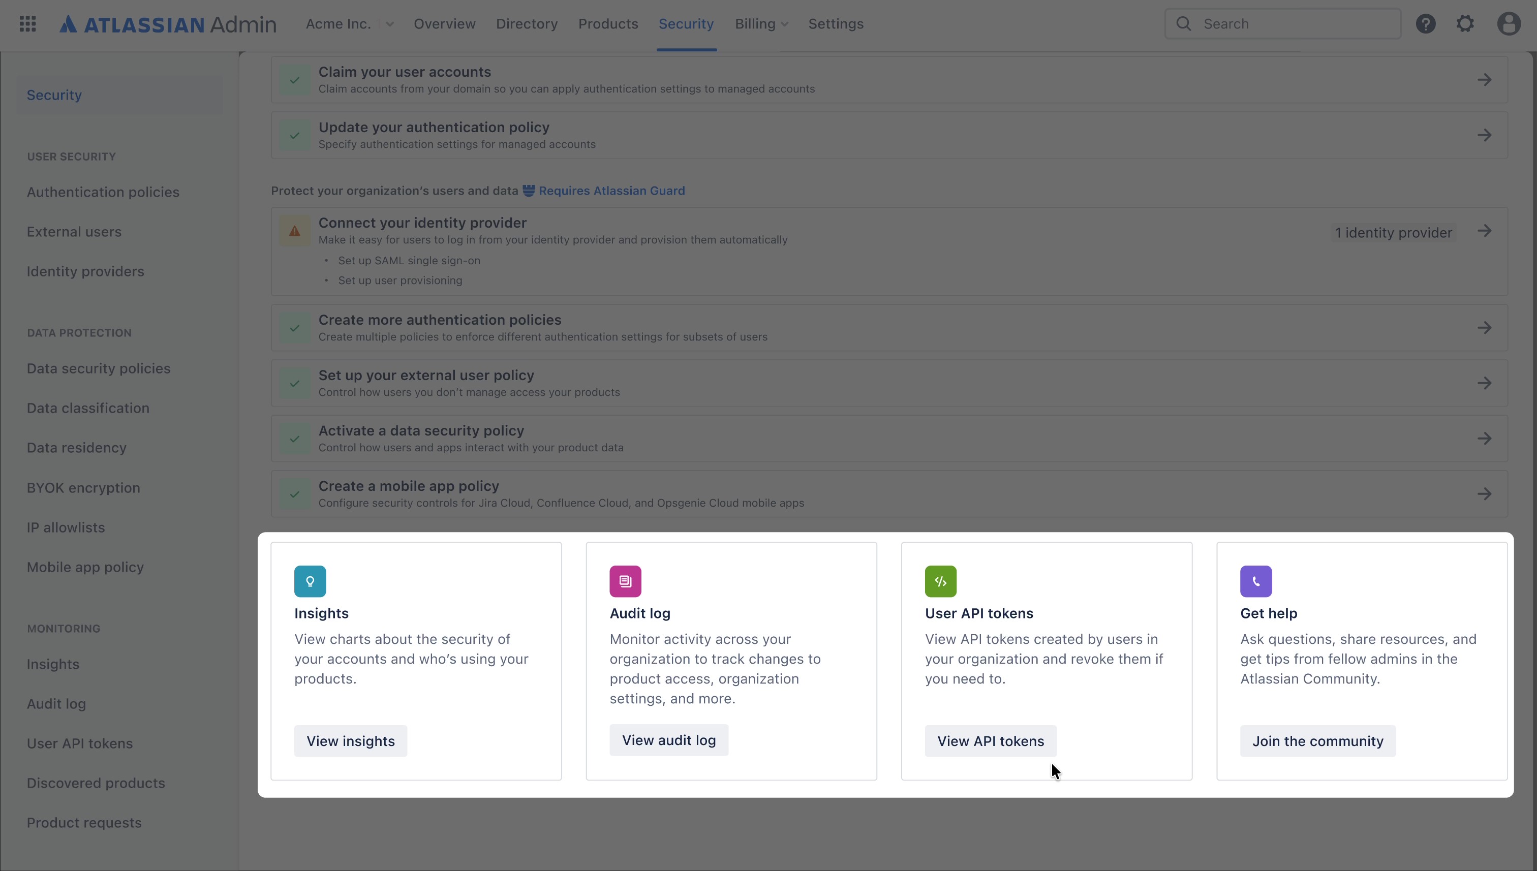
Task: Click the warning icon on Connect your identity provider
Action: (x=294, y=230)
